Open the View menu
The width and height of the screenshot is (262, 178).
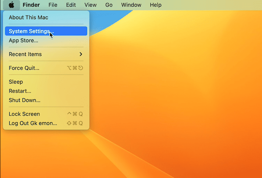pos(90,5)
